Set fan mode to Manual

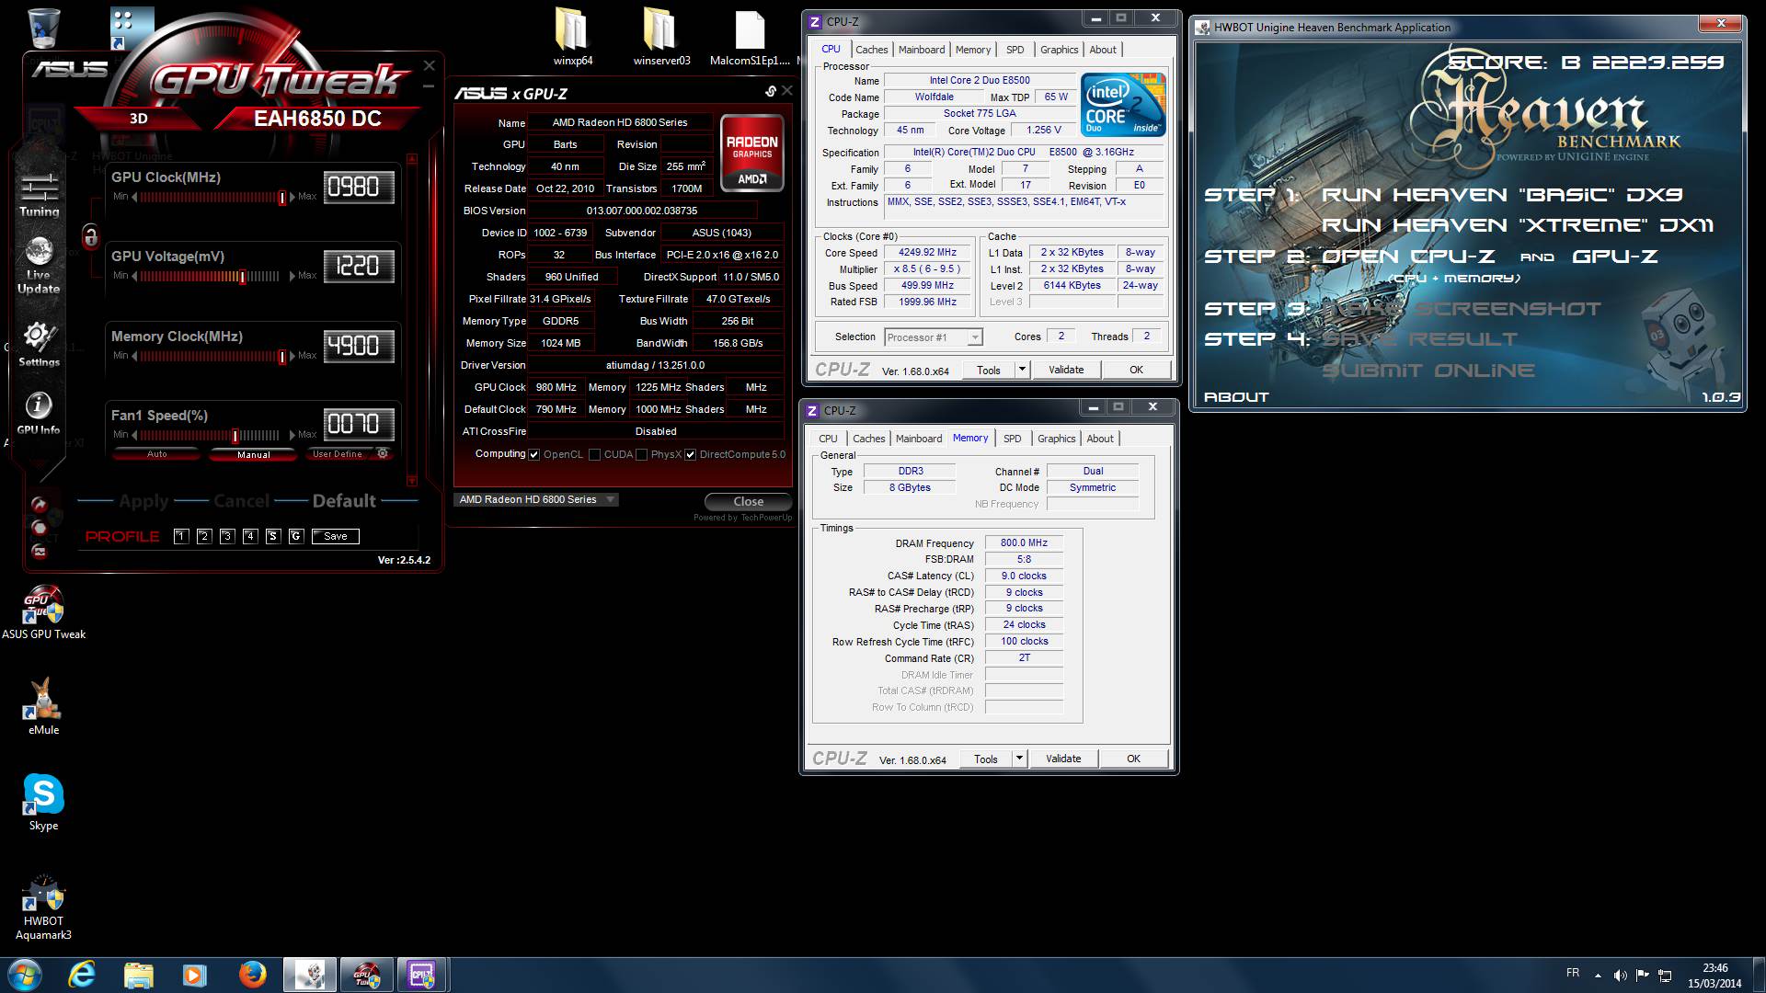click(x=253, y=454)
